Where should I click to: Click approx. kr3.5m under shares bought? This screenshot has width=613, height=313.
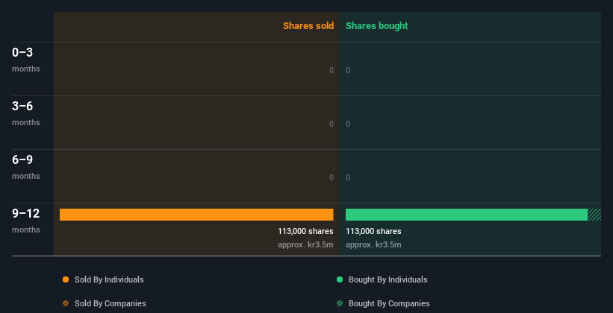(373, 244)
